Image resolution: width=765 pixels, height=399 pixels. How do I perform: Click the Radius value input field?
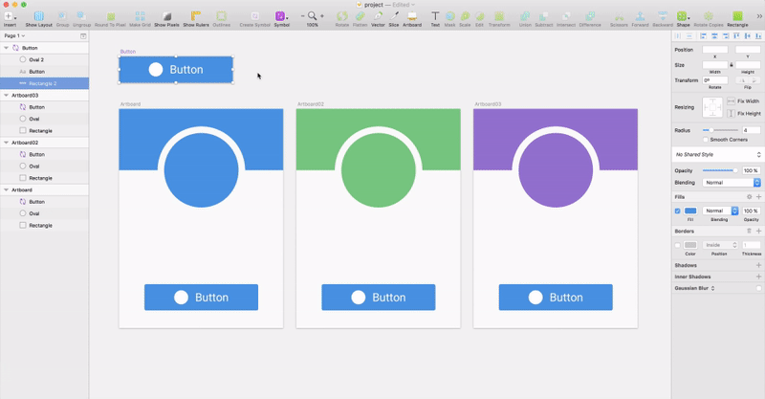(x=751, y=129)
